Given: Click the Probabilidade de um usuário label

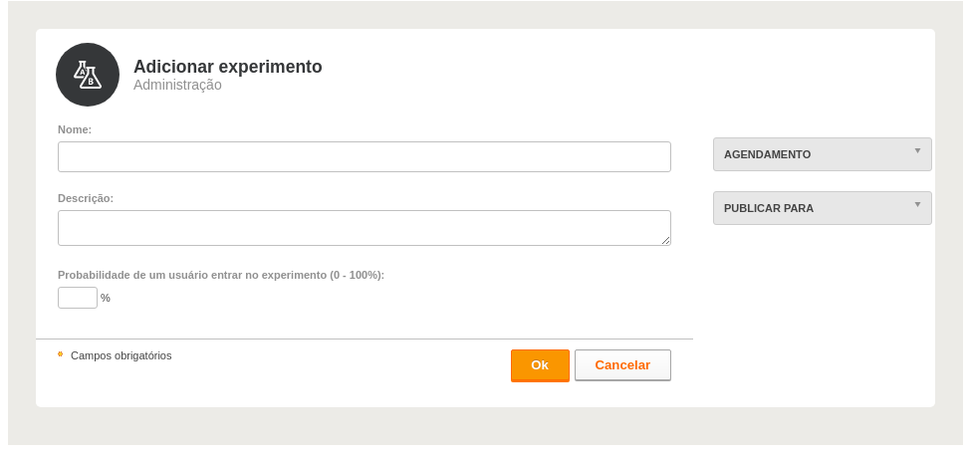Looking at the screenshot, I should click(221, 275).
